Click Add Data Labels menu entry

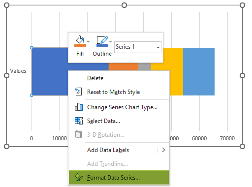coord(119,150)
